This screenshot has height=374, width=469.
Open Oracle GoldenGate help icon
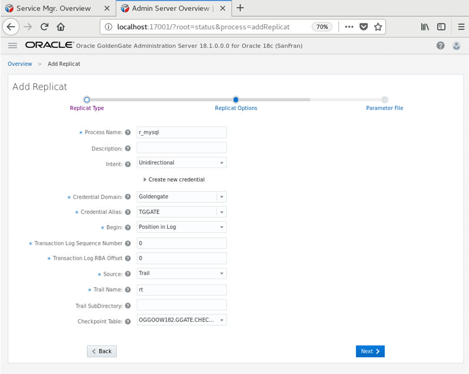(x=441, y=45)
